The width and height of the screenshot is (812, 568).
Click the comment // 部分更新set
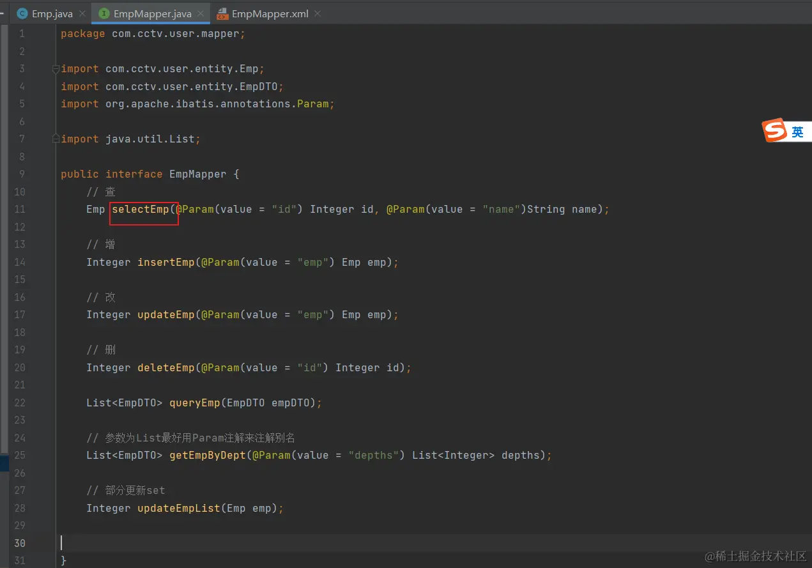126,490
